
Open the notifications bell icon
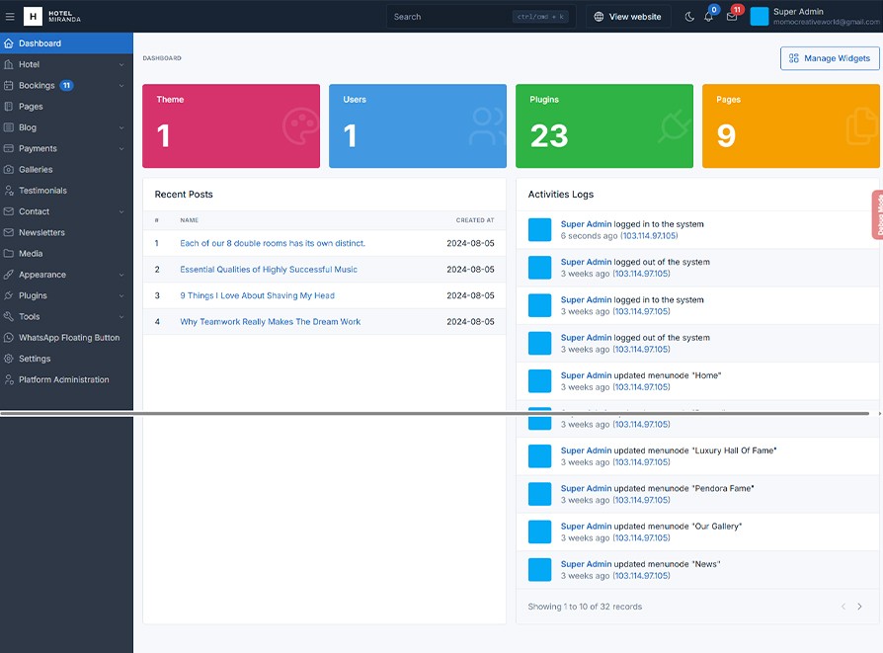pyautogui.click(x=708, y=17)
